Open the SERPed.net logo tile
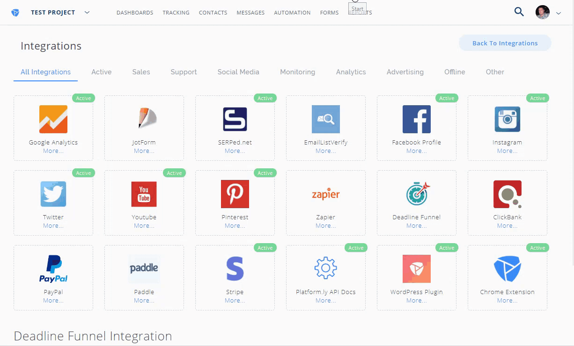This screenshot has width=574, height=346. click(235, 119)
